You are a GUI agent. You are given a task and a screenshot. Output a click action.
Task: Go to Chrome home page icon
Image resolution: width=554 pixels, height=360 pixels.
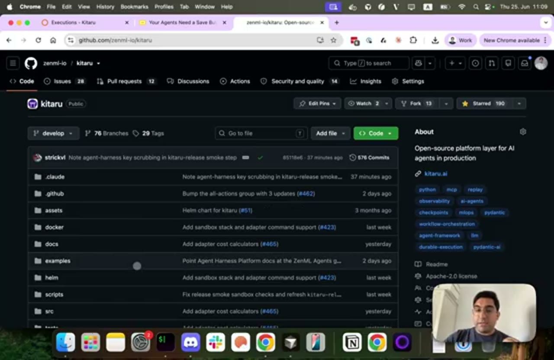(53, 40)
